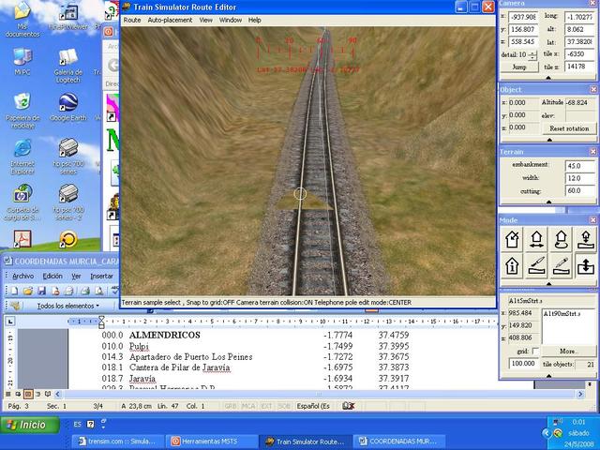Click the Mi PC desktop icon

tap(22, 61)
